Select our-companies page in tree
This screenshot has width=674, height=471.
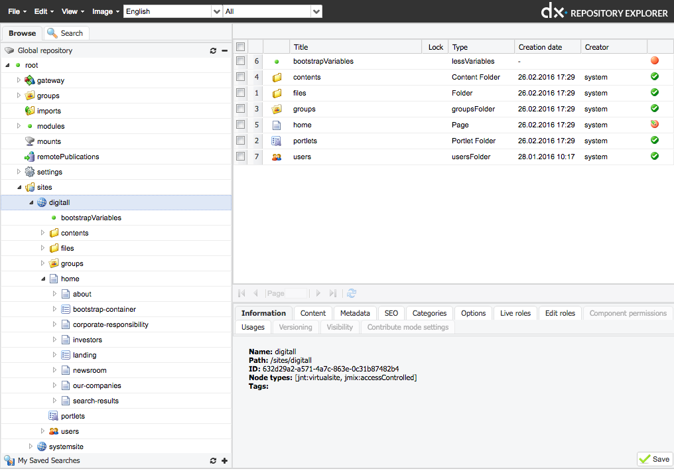tap(97, 385)
